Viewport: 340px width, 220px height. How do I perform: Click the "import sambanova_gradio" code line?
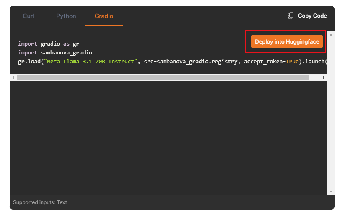55,53
